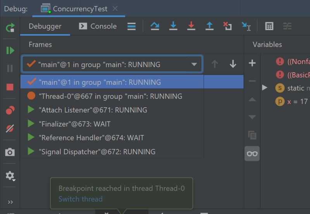
Task: Select the ((Nonfa error watch entry
Action: [x=293, y=62]
